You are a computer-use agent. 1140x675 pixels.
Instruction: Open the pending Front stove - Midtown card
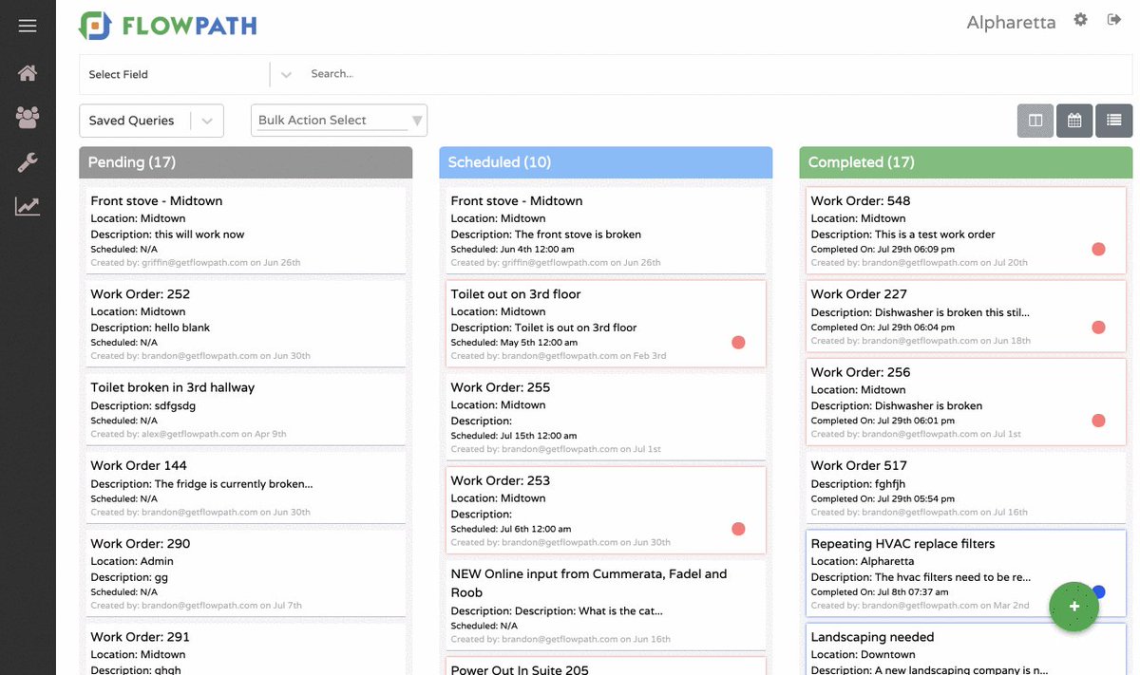click(x=245, y=230)
